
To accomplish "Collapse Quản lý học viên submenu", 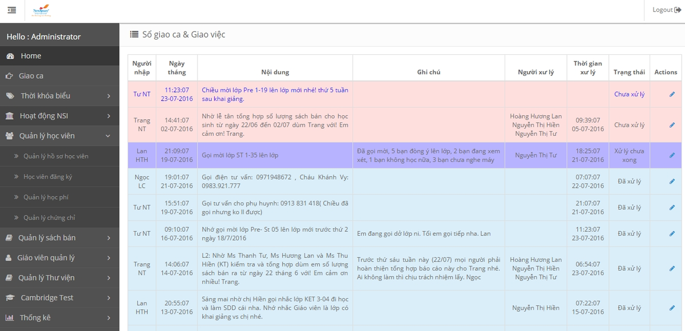I will pos(108,136).
